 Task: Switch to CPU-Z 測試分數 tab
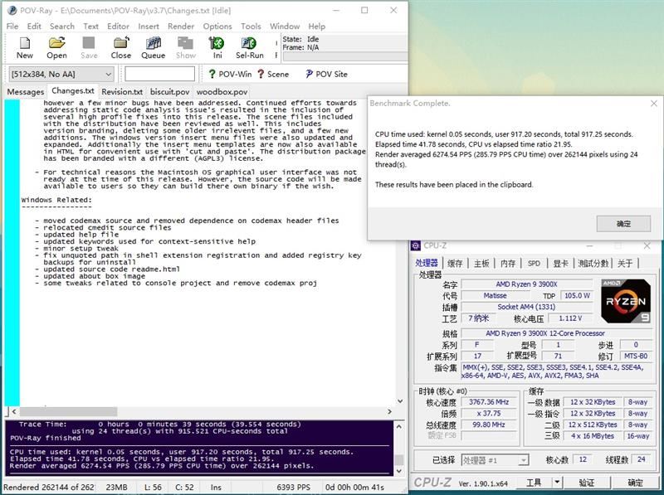593,263
